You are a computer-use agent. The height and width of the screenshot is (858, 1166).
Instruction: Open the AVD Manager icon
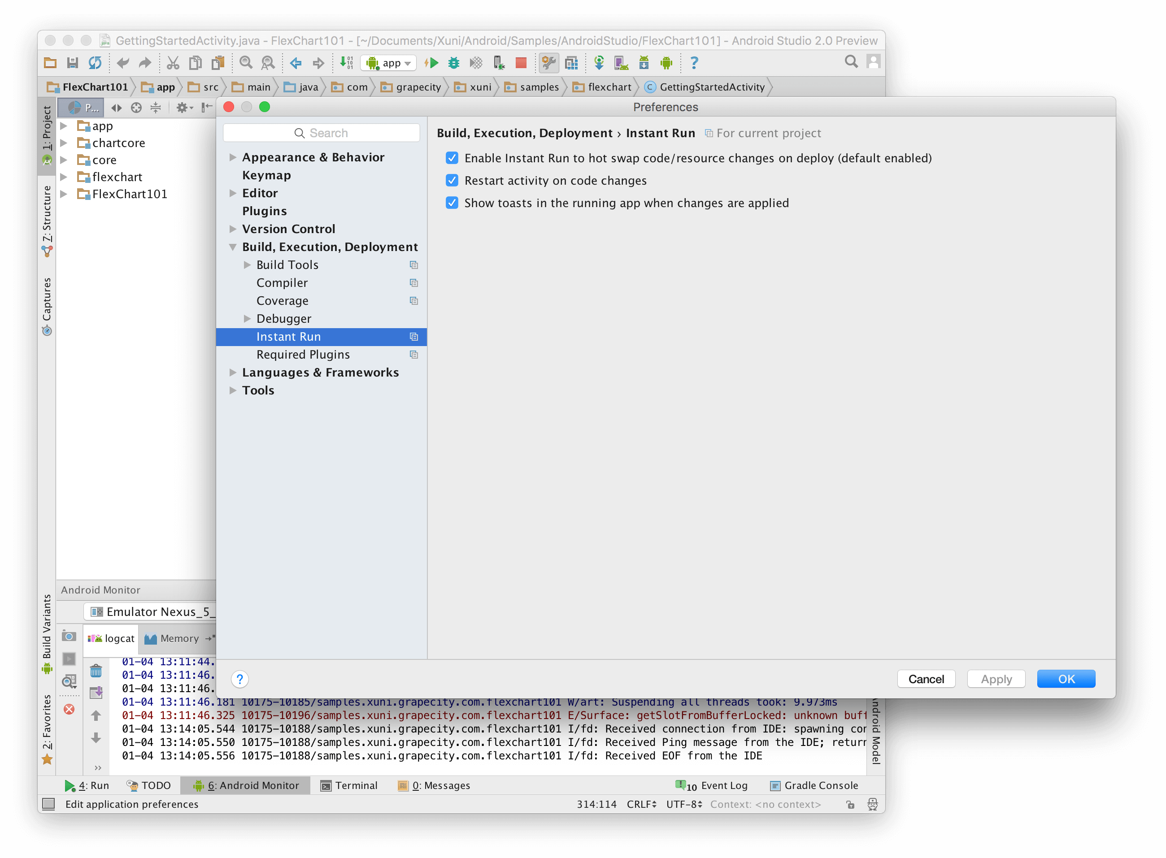click(622, 63)
